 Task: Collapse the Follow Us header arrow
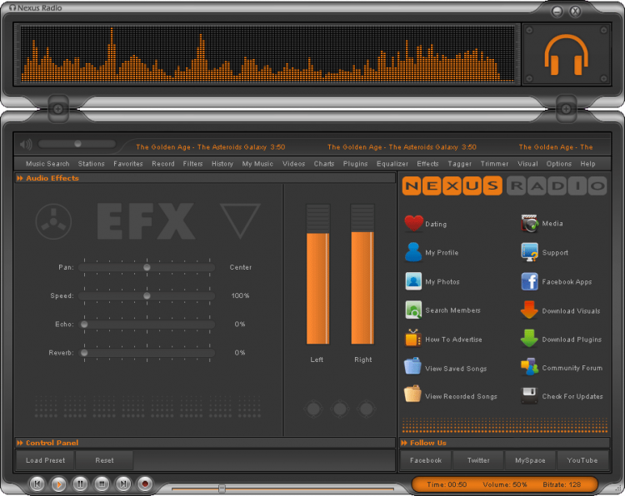pos(404,443)
